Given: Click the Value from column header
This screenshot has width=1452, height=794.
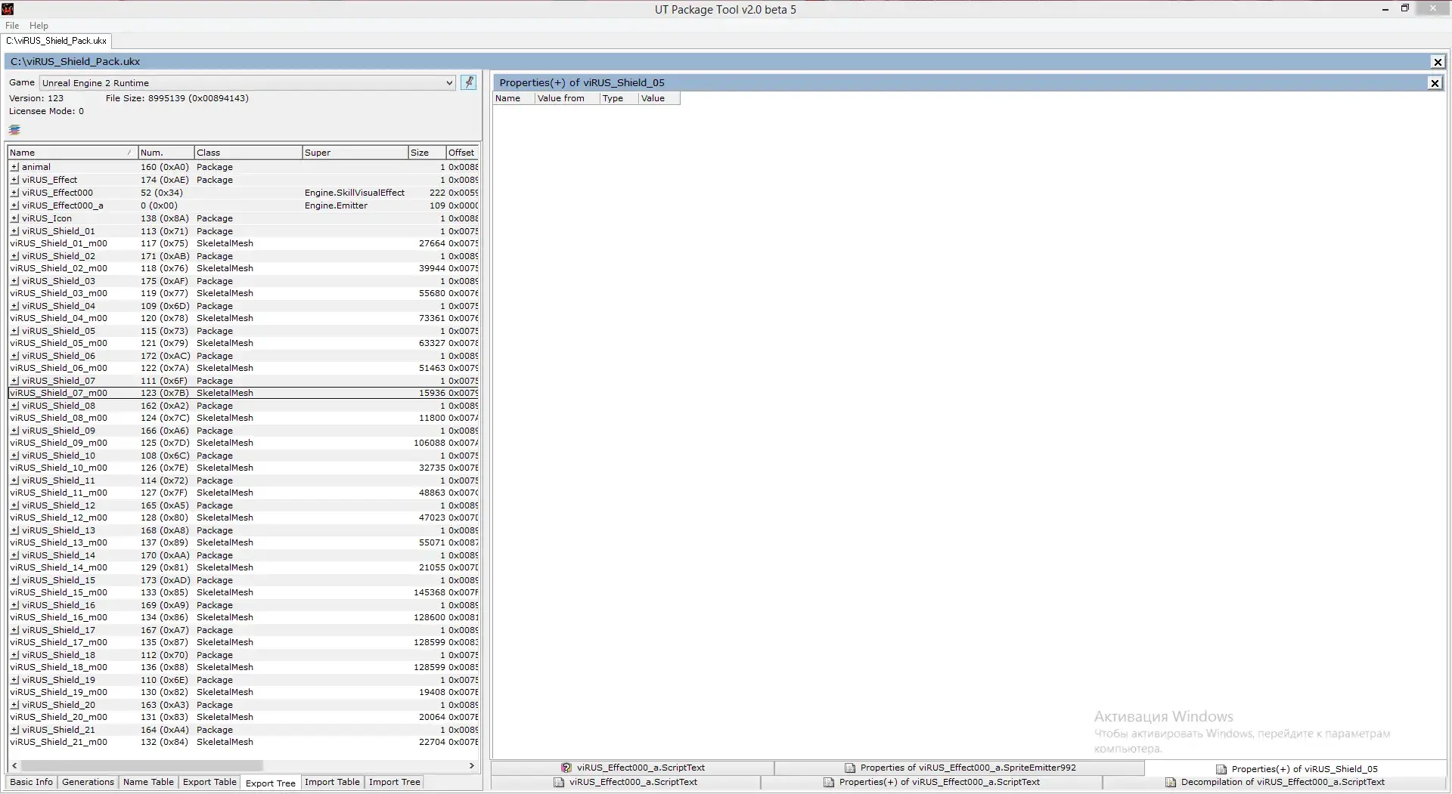Looking at the screenshot, I should point(566,98).
